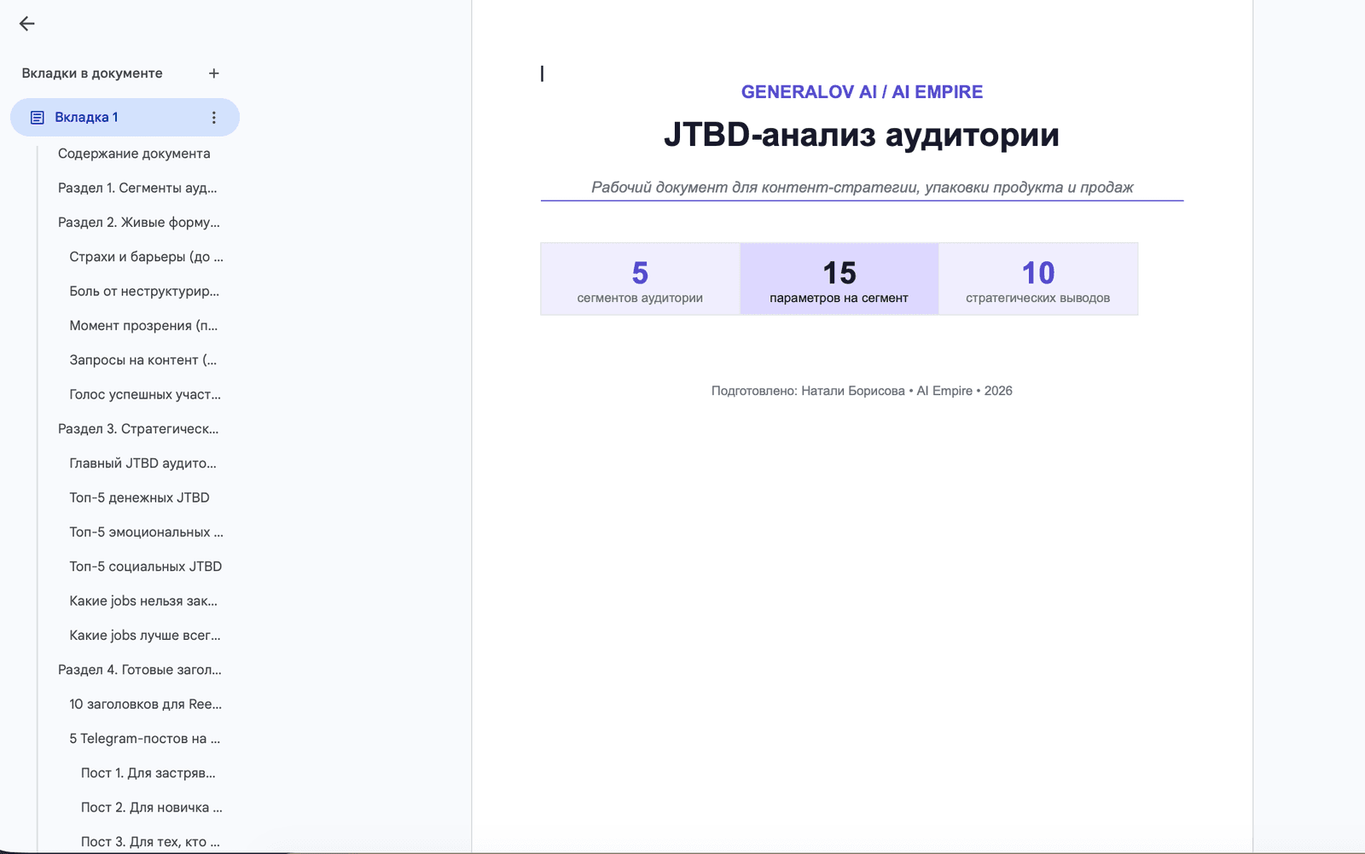Screen dimensions: 1365x854
Task: Jump to Пост 3. Для тех, кто outline item
Action: [150, 842]
